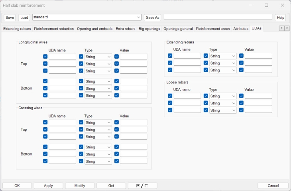Screen dimensions: 291x191
Task: Toggle first Extending rebars Value checkbox
Action: click(x=241, y=56)
